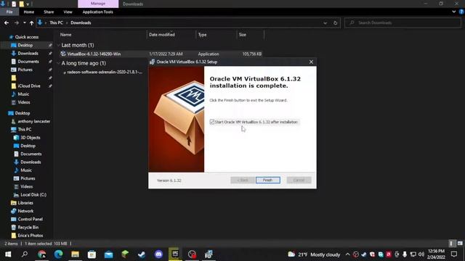Image resolution: width=465 pixels, height=261 pixels.
Task: Open Control Panel from the sidebar
Action: tap(31, 219)
